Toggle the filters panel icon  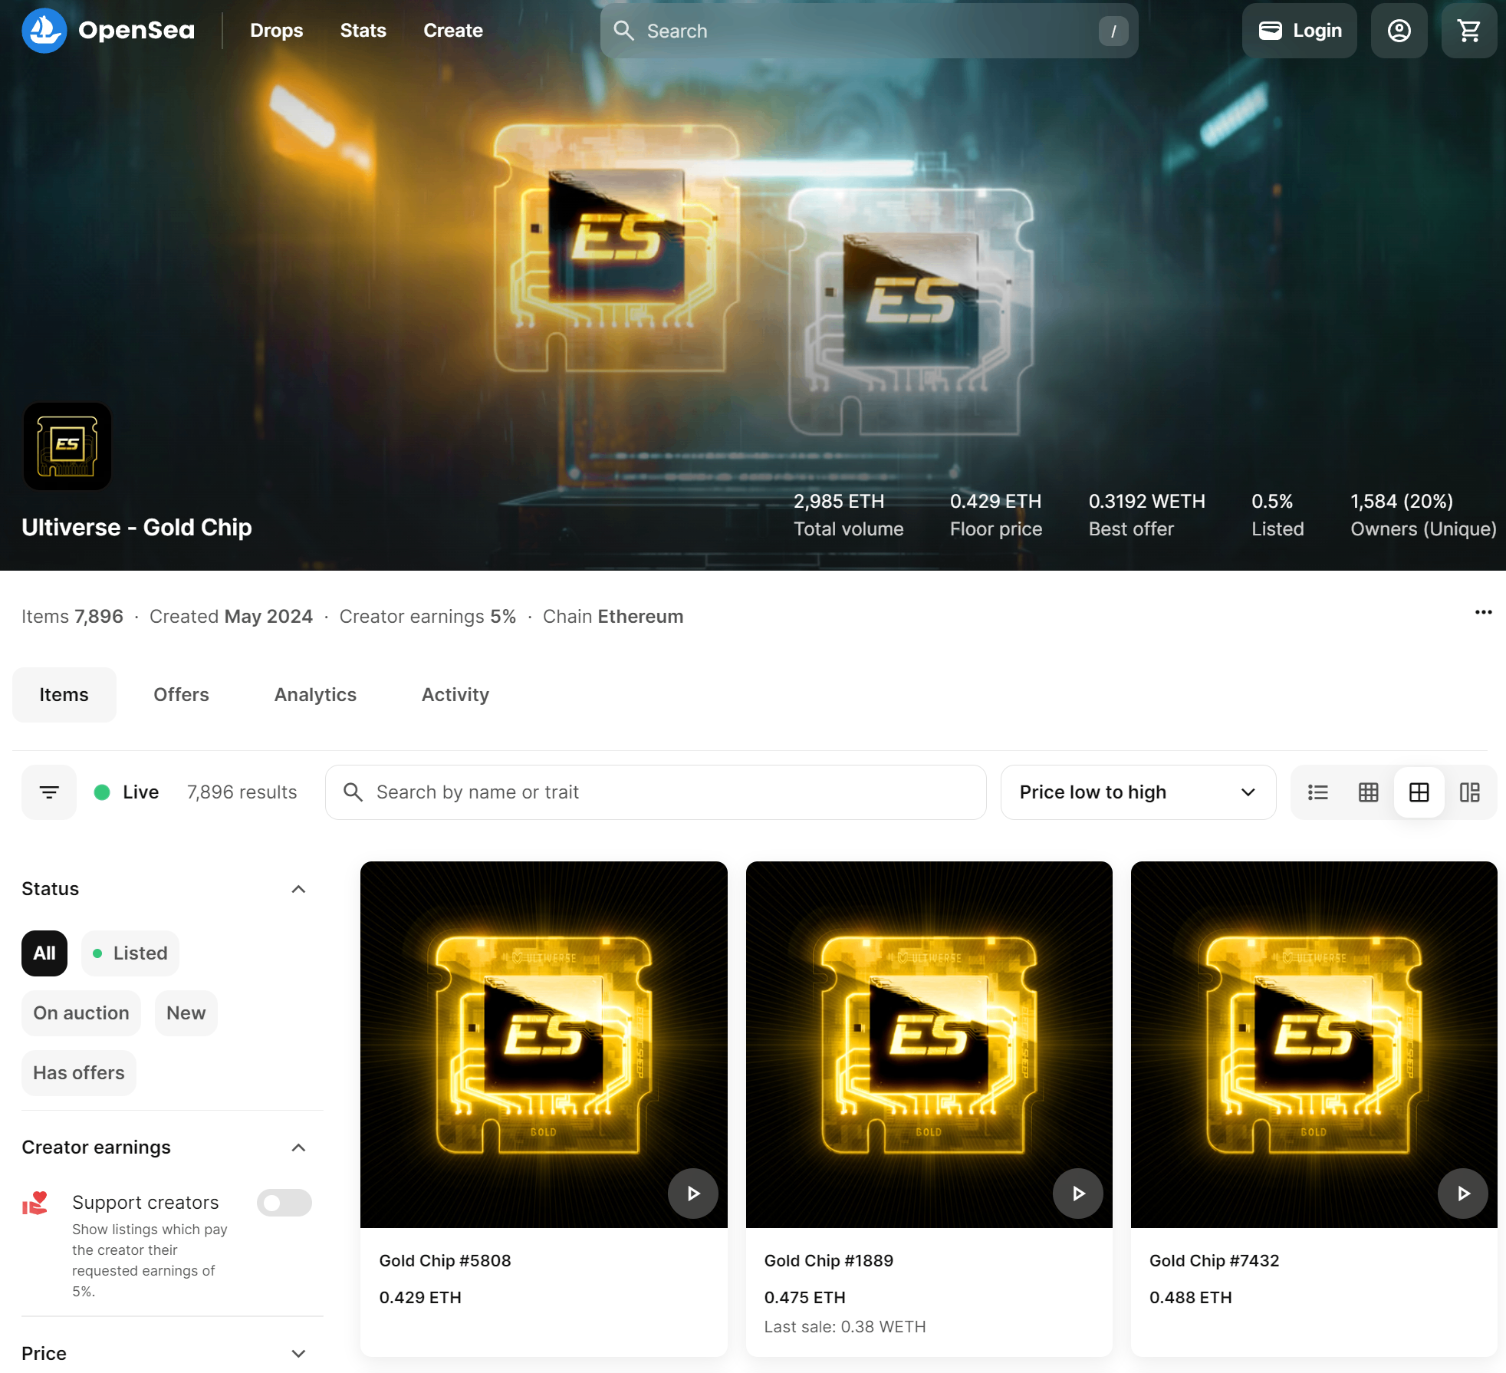pos(49,792)
